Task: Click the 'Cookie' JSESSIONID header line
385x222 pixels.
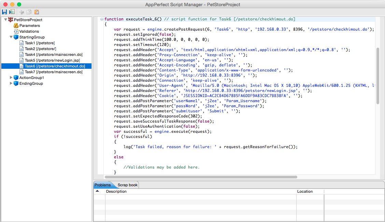Action: (x=208, y=96)
